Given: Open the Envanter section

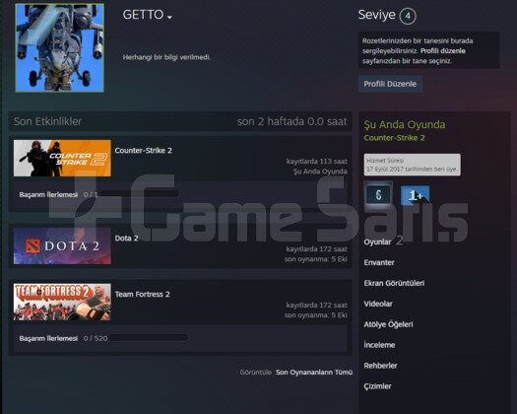Looking at the screenshot, I should [379, 262].
